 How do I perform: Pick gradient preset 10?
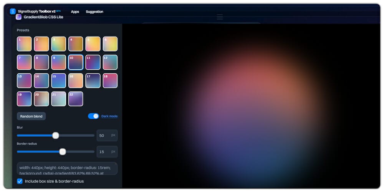(x=76, y=62)
